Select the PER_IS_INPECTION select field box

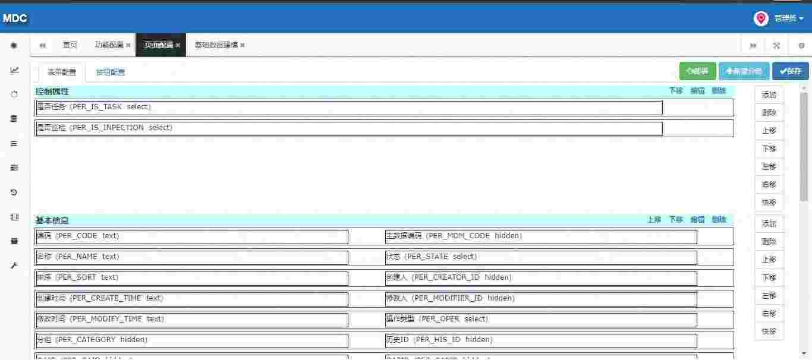(349, 128)
